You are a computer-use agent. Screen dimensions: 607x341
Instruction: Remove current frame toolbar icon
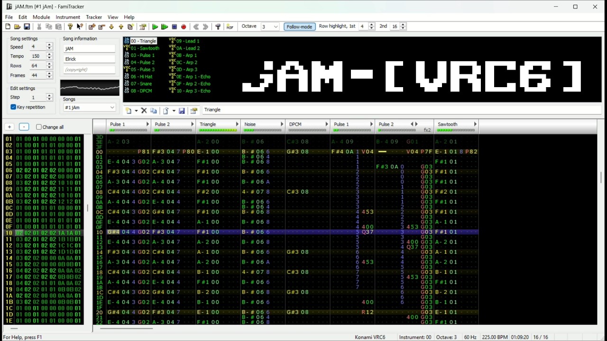click(x=101, y=27)
